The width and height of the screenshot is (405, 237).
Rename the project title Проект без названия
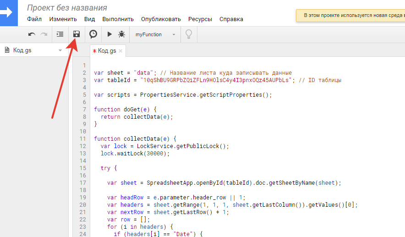pos(67,8)
